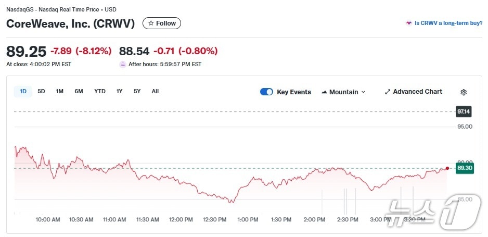Toggle the Key Events switch off
This screenshot has width=488, height=237.
tap(266, 92)
